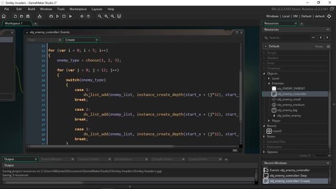Open obj_enemy_controller: Step recent window

click(x=288, y=175)
